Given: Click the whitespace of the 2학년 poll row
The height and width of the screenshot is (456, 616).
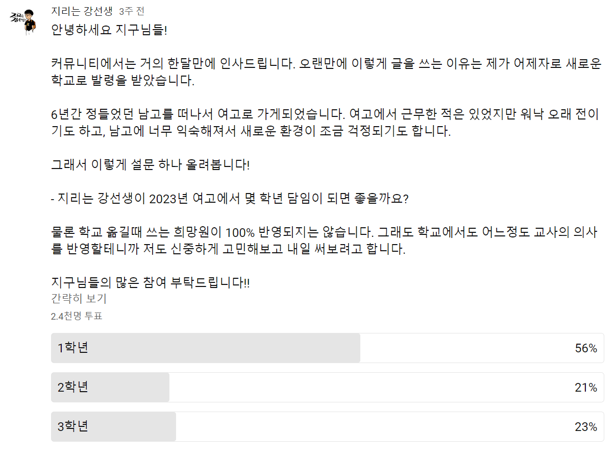Looking at the screenshot, I should (x=357, y=387).
